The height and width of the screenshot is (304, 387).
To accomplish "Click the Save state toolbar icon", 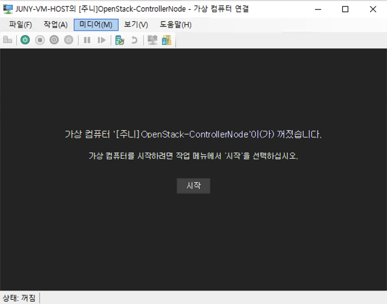I will point(68,40).
